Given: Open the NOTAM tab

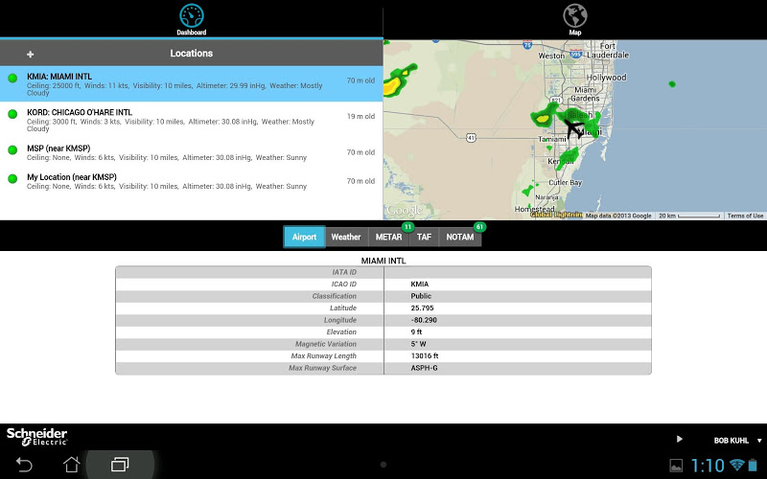Looking at the screenshot, I should point(460,237).
